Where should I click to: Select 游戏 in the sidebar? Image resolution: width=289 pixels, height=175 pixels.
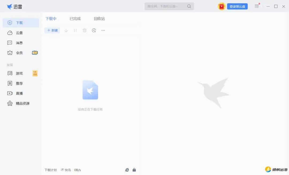19,73
